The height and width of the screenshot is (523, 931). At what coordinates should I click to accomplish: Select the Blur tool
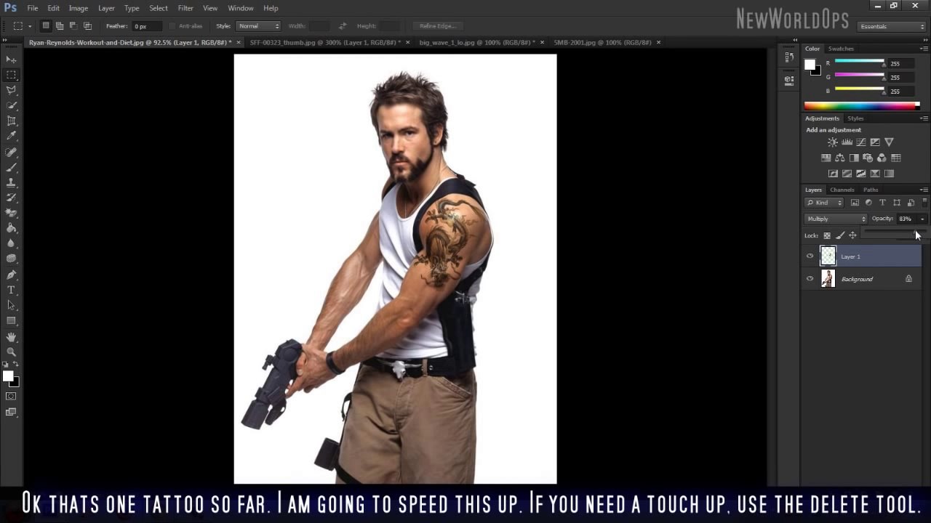coord(11,243)
